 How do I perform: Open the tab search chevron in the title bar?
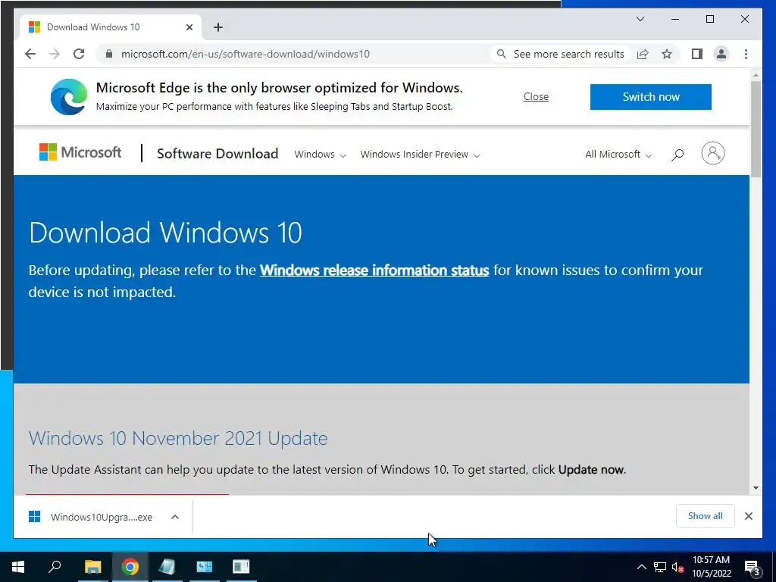(640, 19)
